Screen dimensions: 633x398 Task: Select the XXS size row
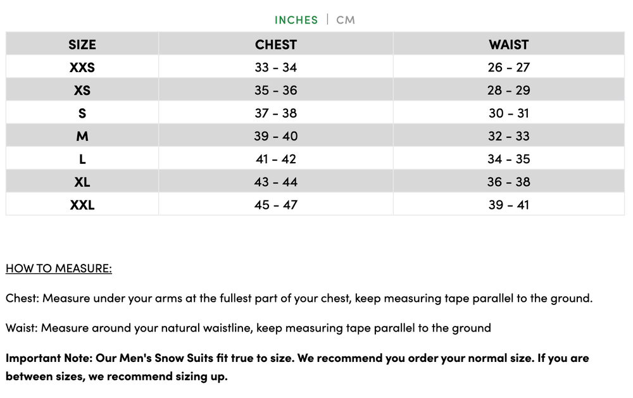(82, 67)
